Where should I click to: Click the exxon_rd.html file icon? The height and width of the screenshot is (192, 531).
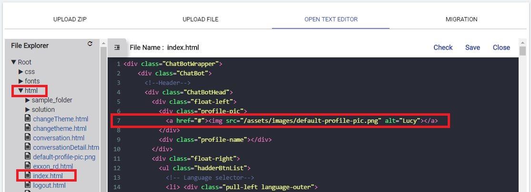click(28, 166)
